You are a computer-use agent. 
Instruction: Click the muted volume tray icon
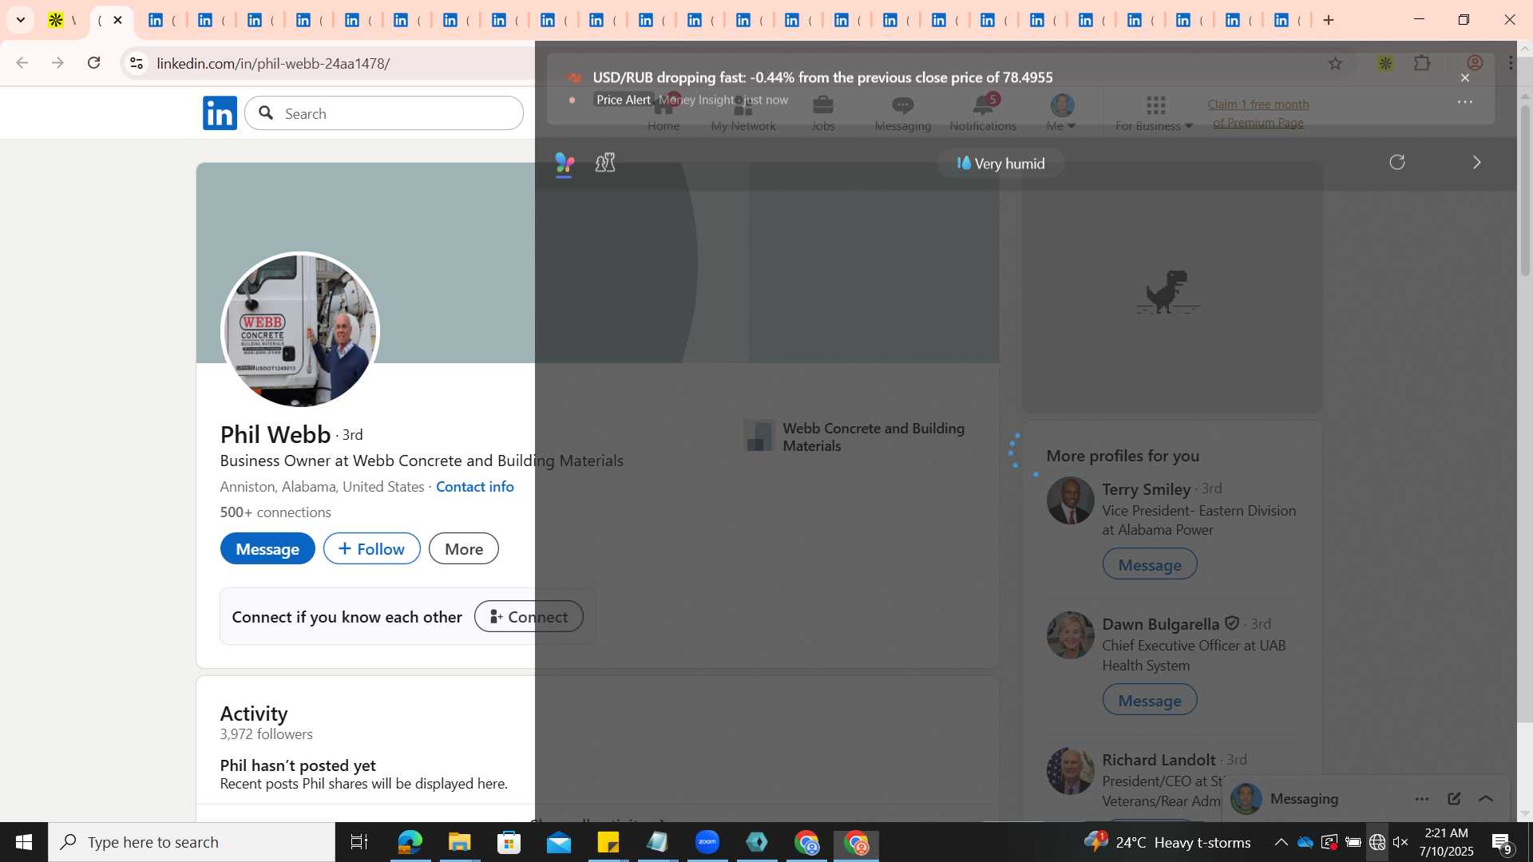pos(1400,842)
